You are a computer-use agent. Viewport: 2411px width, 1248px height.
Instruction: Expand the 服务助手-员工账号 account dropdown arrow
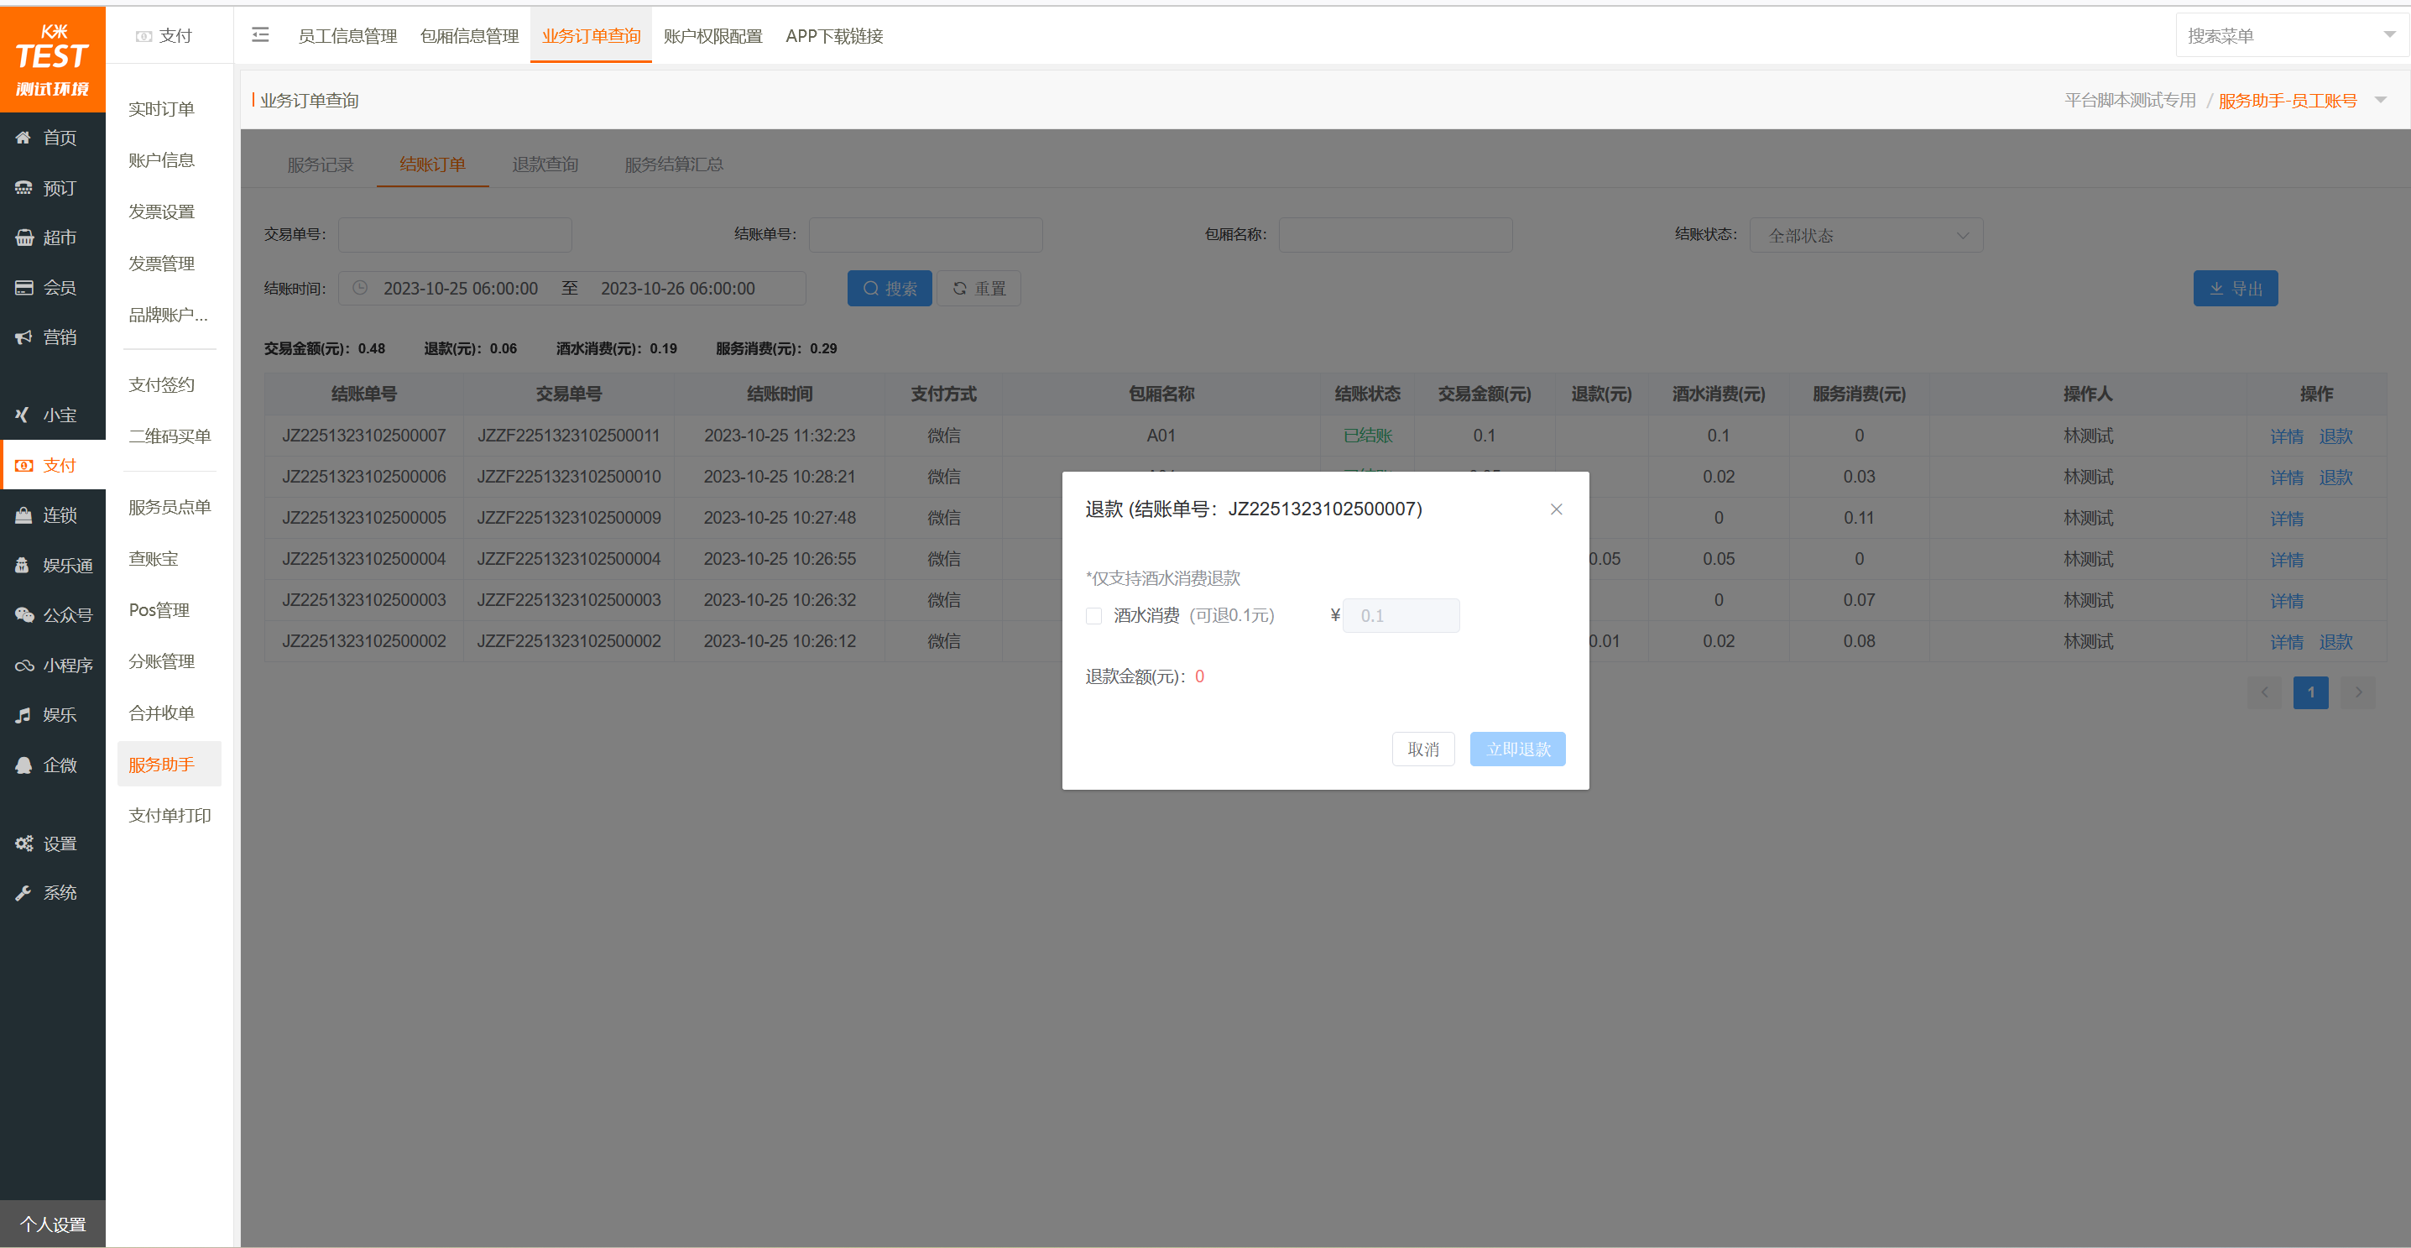(2380, 99)
